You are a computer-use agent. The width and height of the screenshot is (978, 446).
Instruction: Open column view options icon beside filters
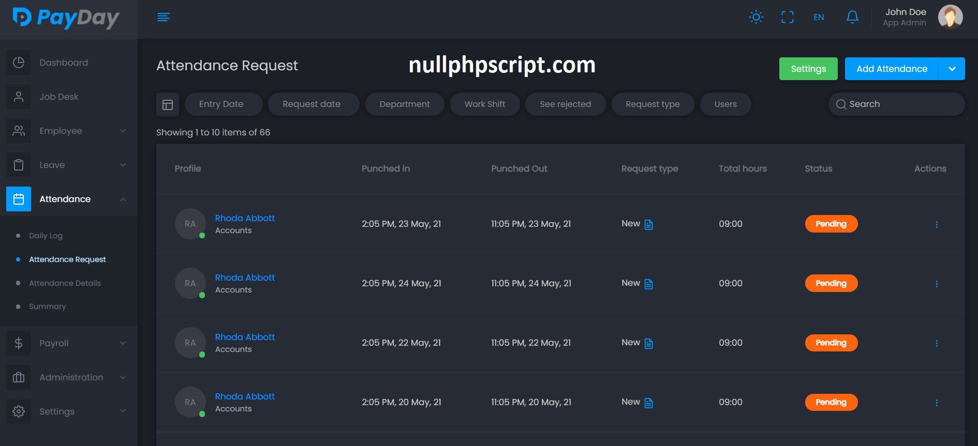[168, 104]
